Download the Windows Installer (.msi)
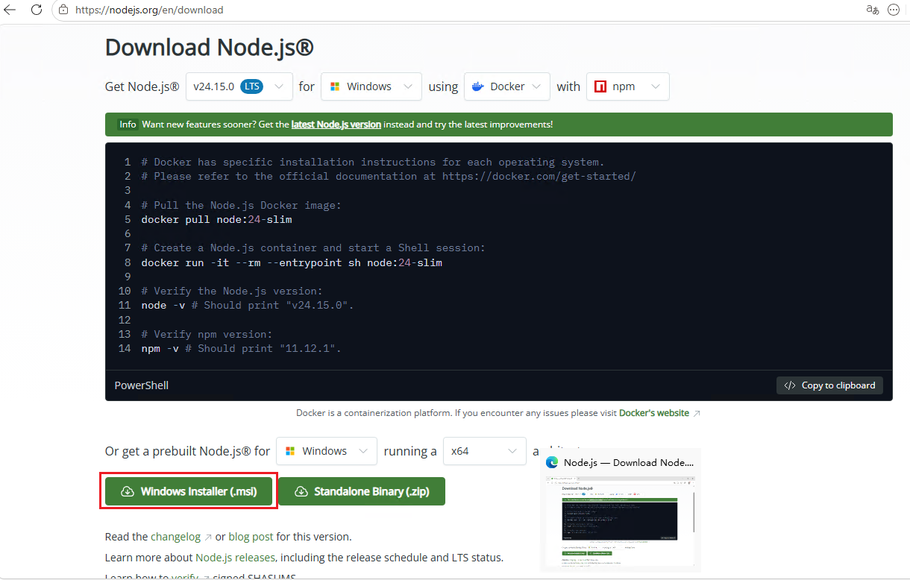This screenshot has width=910, height=580. 189,491
